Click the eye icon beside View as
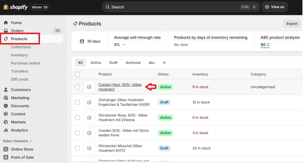 (267, 7)
